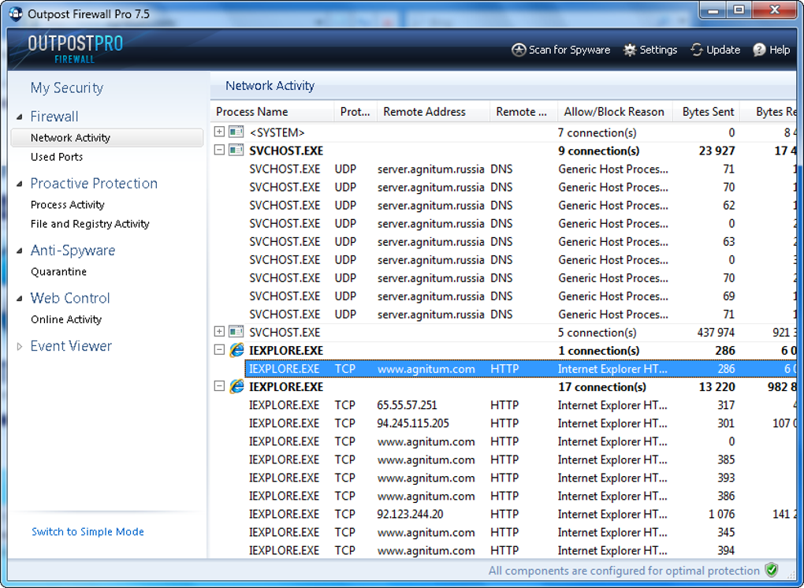
Task: Select SVCHOST.EXE UDP row with 62 bytes sent
Action: point(520,205)
